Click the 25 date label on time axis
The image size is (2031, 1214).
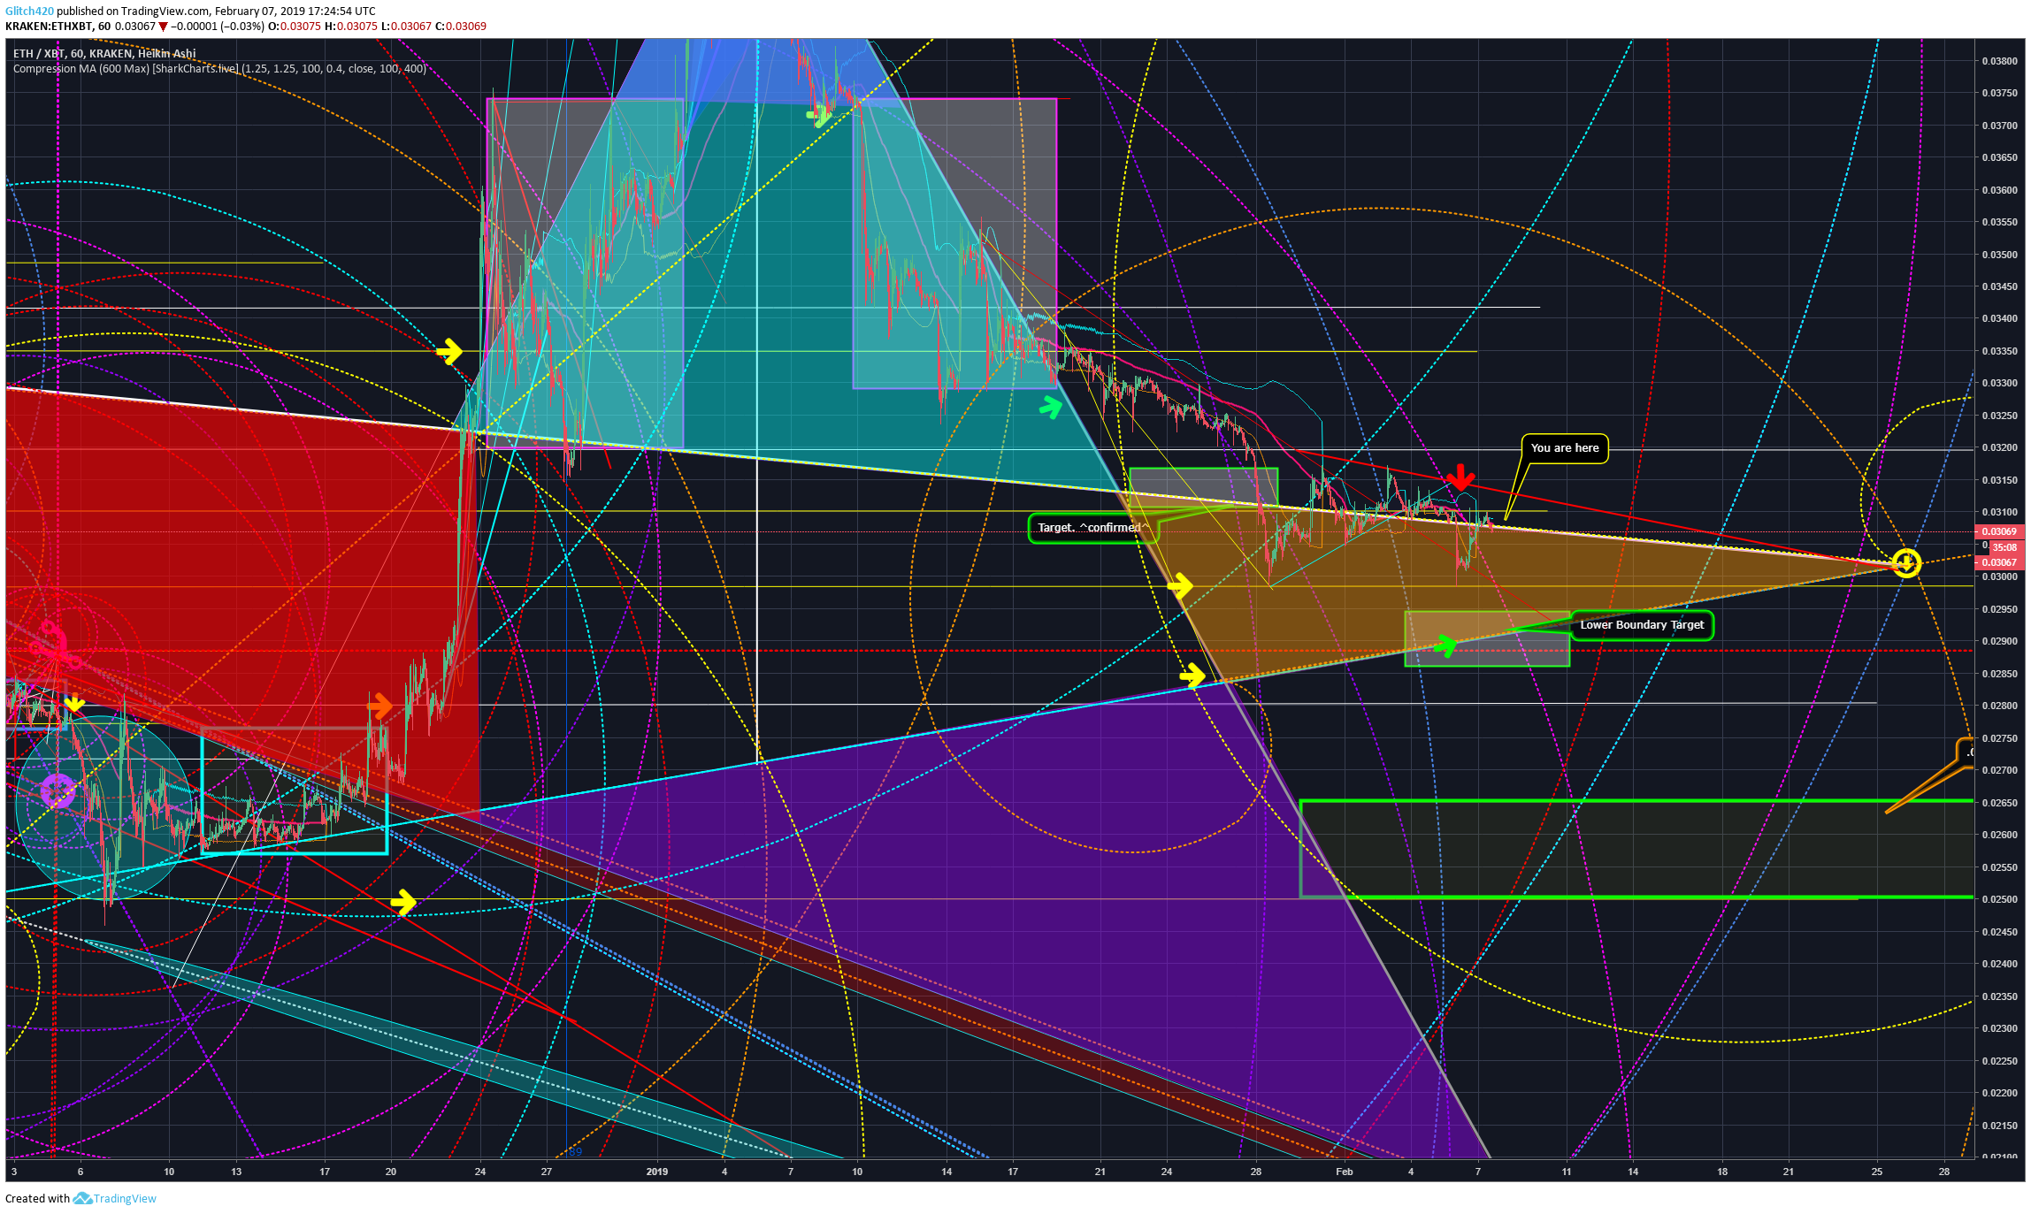click(x=1877, y=1172)
